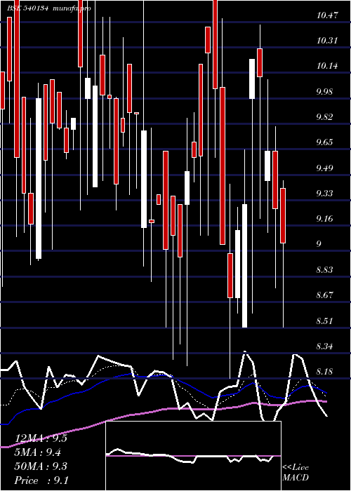Click the 10.47 price axis label
The height and width of the screenshot is (491, 351).
pyautogui.click(x=327, y=15)
